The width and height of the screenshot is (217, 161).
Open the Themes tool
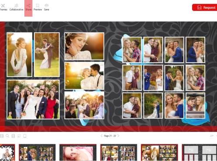click(x=3, y=7)
